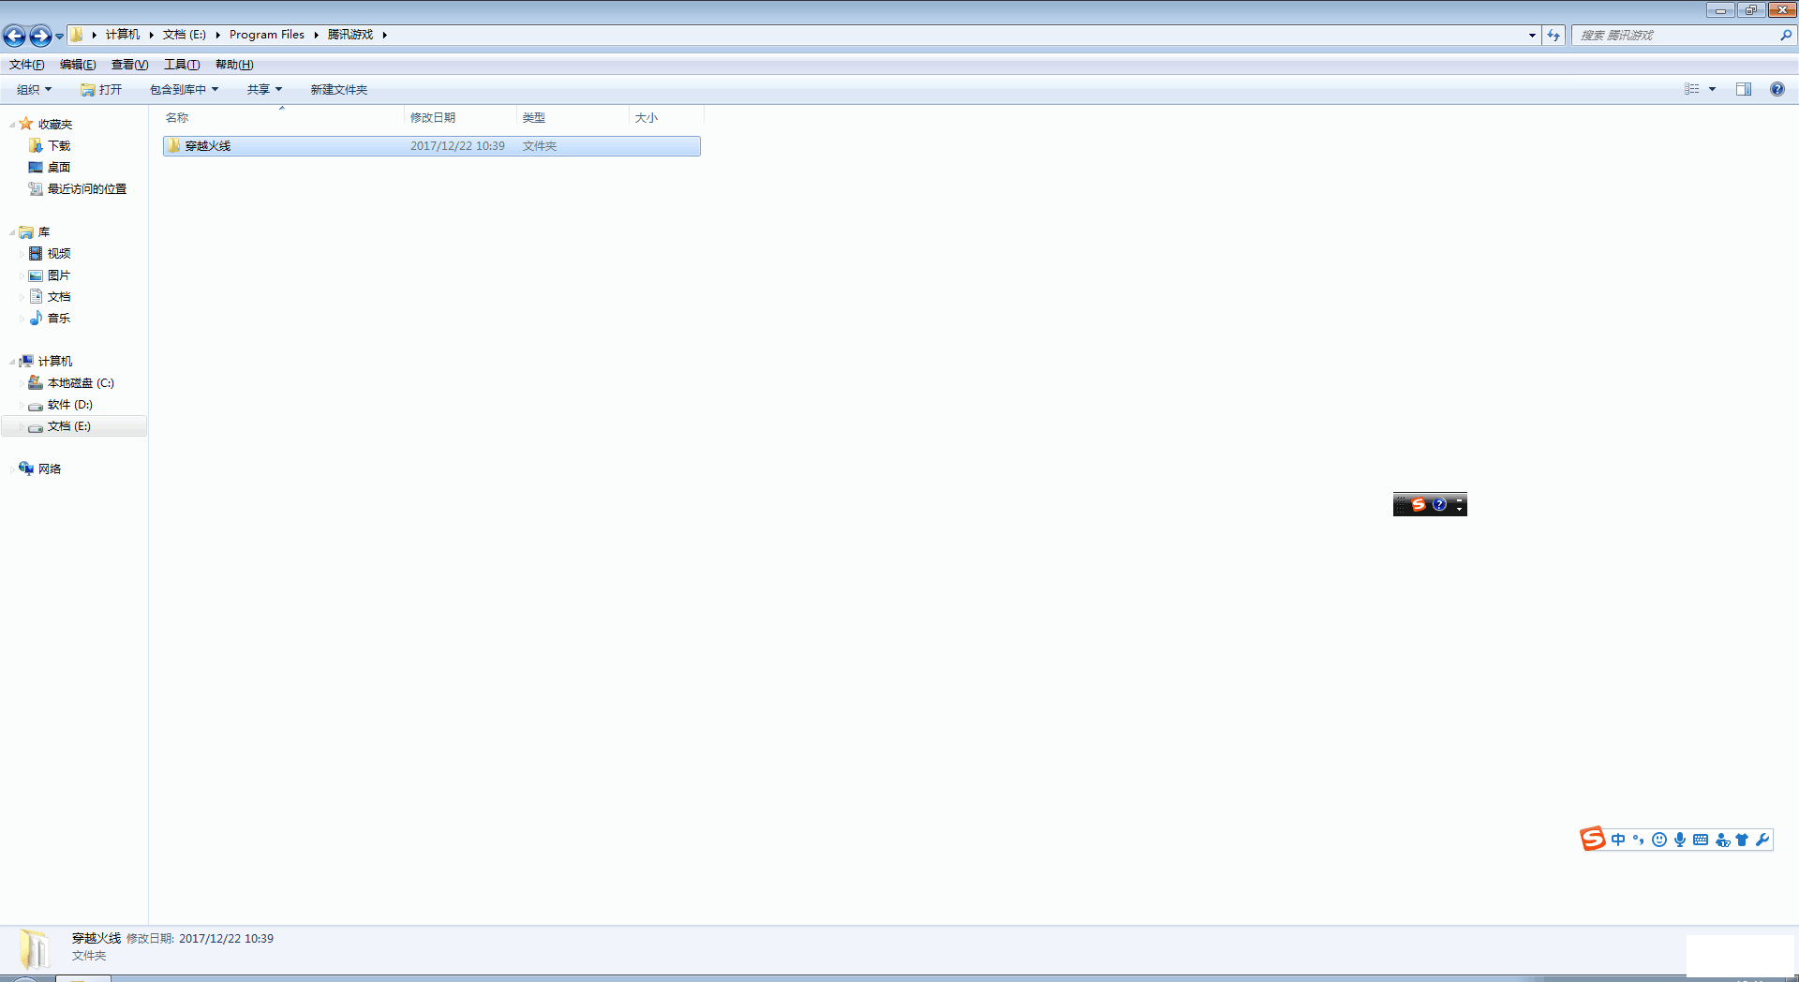Open the recent pages dropdown beside Forward
The image size is (1799, 982).
click(x=59, y=36)
